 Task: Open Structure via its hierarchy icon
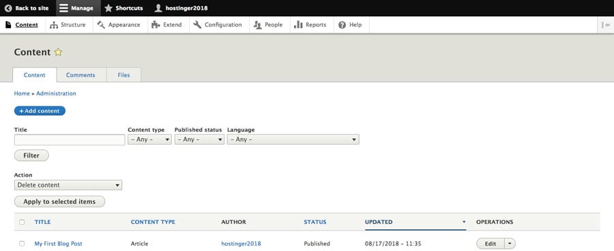[54, 25]
